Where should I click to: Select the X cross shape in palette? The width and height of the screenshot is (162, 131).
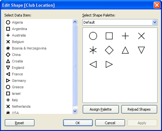click(141, 36)
